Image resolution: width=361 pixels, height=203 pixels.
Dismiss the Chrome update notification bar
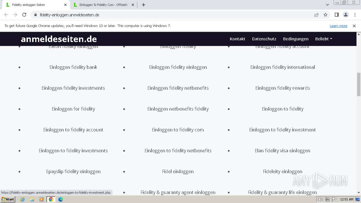354,26
